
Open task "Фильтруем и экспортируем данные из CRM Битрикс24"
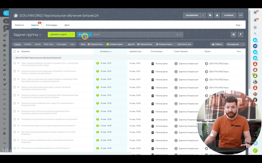(x=46, y=148)
